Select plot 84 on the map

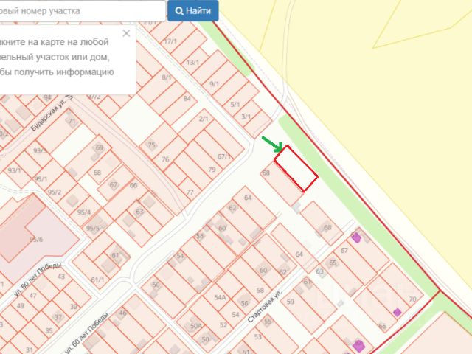pos(187,98)
